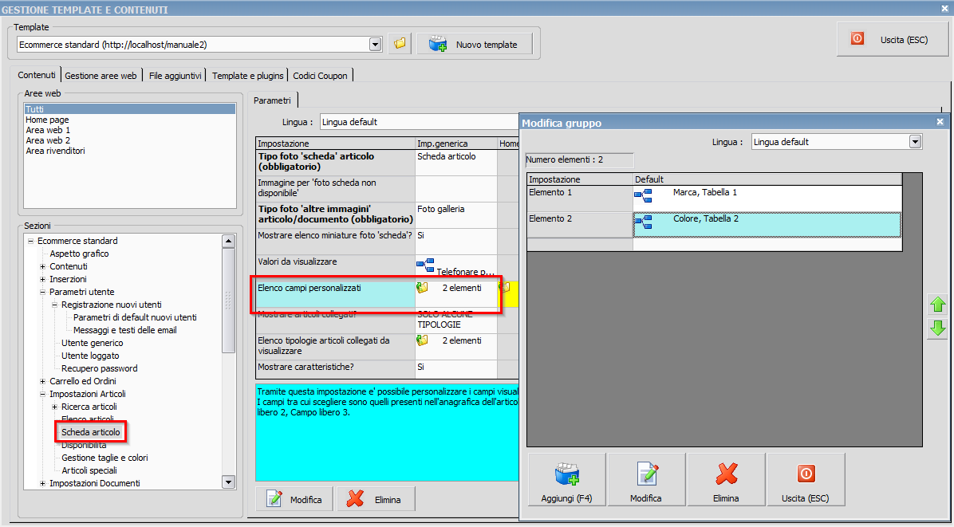
Task: Select Parametri di default nuovi utenti
Action: (x=135, y=318)
